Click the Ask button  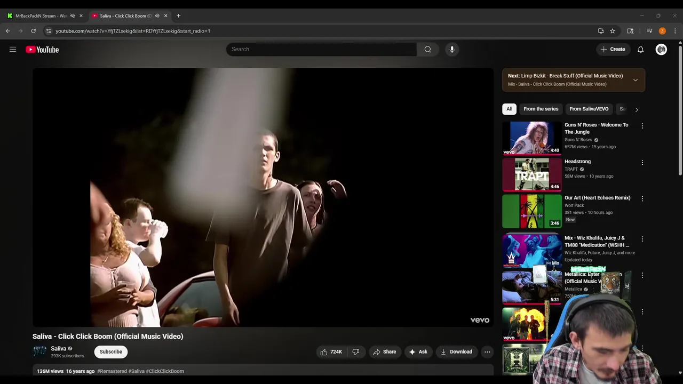pyautogui.click(x=418, y=352)
